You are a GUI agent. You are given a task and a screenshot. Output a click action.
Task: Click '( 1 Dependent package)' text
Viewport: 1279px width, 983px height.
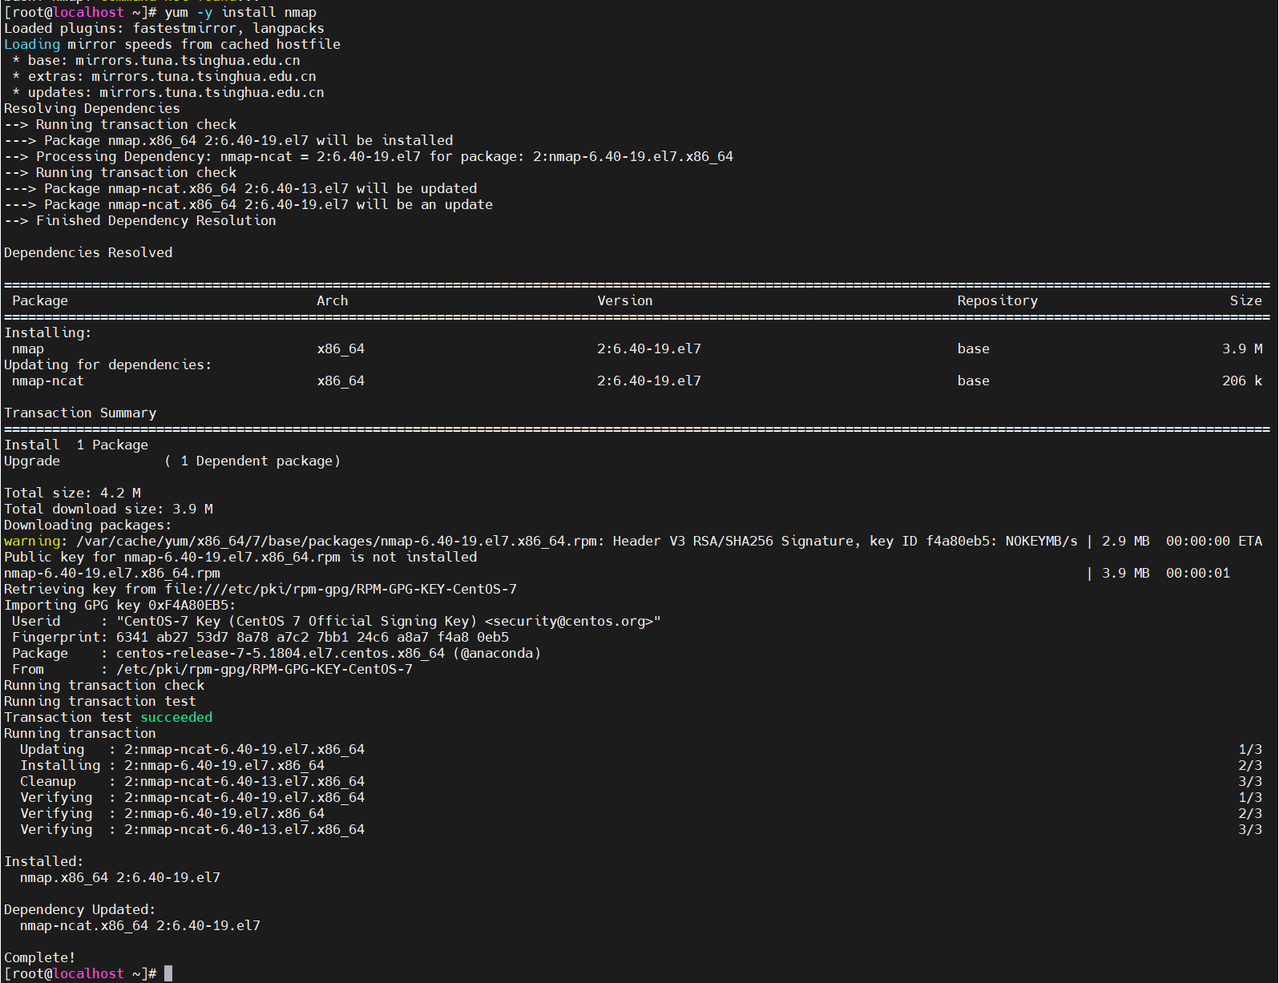252,461
